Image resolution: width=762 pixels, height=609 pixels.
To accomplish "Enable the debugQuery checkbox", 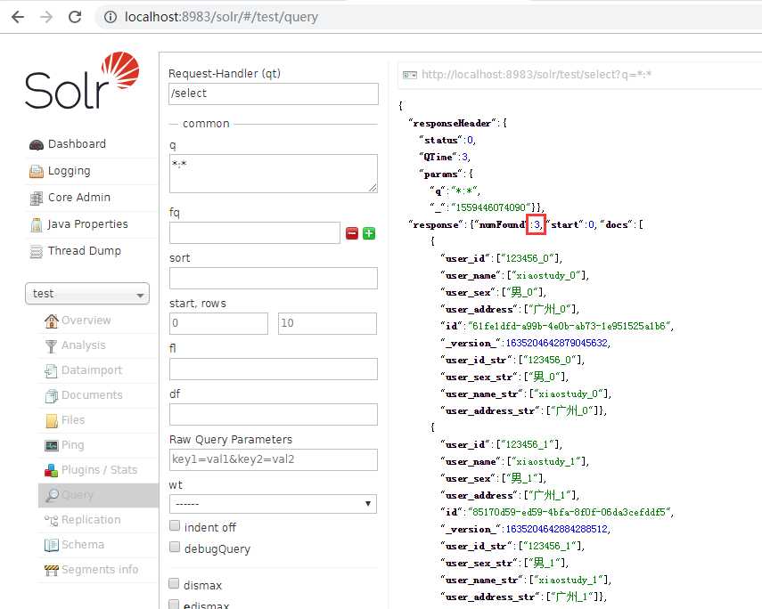I will click(175, 548).
